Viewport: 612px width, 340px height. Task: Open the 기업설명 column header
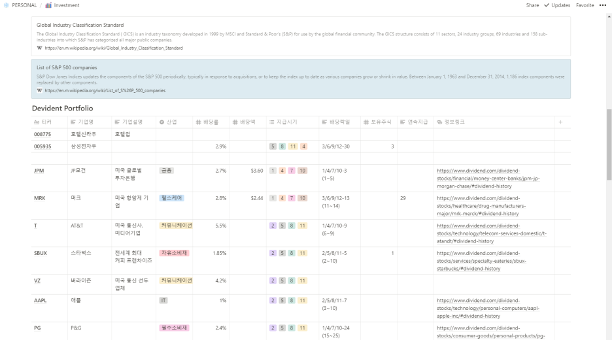[x=133, y=122]
